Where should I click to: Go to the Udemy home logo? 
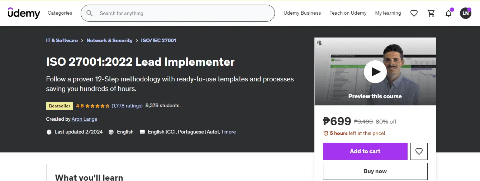tap(24, 13)
